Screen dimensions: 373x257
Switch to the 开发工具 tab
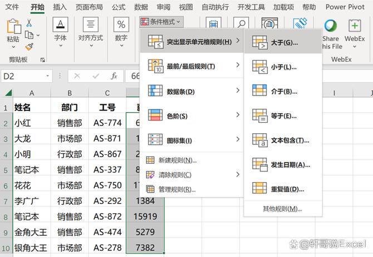251,7
